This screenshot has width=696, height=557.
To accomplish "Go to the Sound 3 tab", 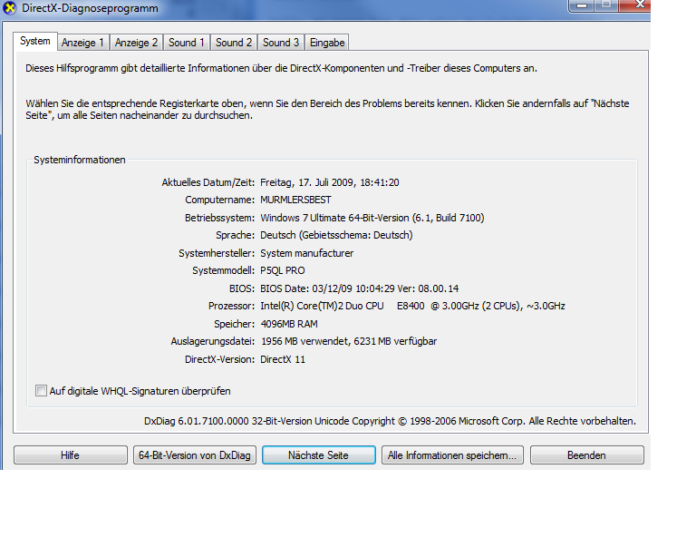I will [x=281, y=43].
